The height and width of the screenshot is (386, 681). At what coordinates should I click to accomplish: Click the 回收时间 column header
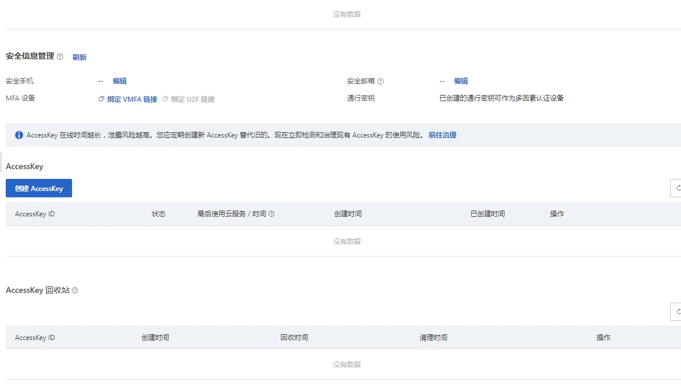coord(294,338)
